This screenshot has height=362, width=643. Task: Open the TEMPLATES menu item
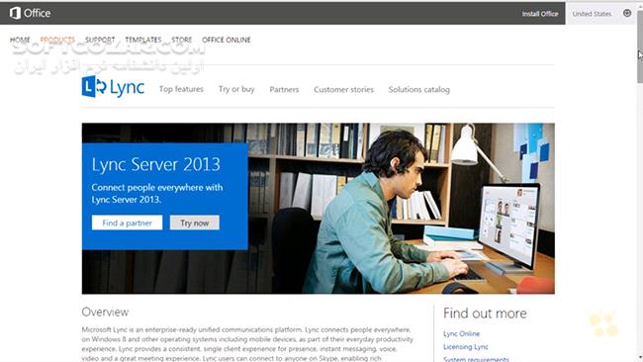[143, 40]
